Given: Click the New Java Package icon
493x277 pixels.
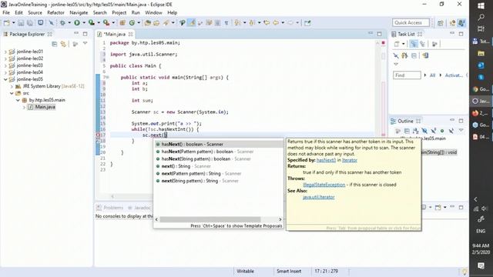Looking at the screenshot, I should pos(122,23).
